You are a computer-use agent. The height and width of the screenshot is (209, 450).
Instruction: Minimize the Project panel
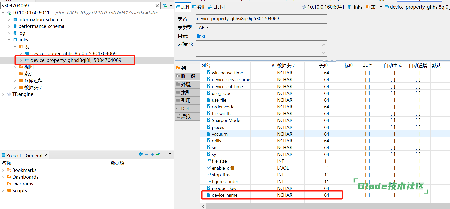(x=164, y=154)
